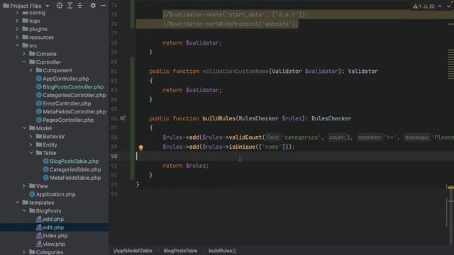Collapse the Controller folder
Image resolution: width=454 pixels, height=255 pixels.
24,62
